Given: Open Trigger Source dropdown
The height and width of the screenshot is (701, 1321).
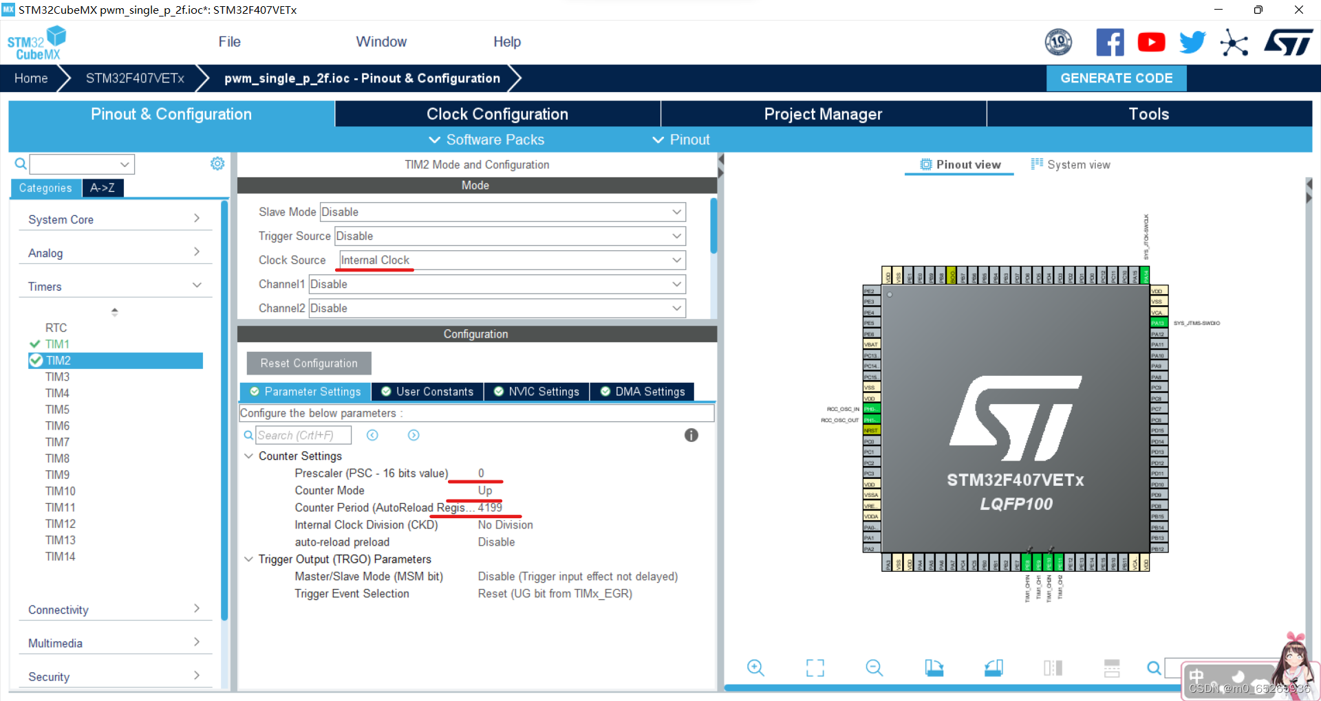Looking at the screenshot, I should tap(510, 236).
